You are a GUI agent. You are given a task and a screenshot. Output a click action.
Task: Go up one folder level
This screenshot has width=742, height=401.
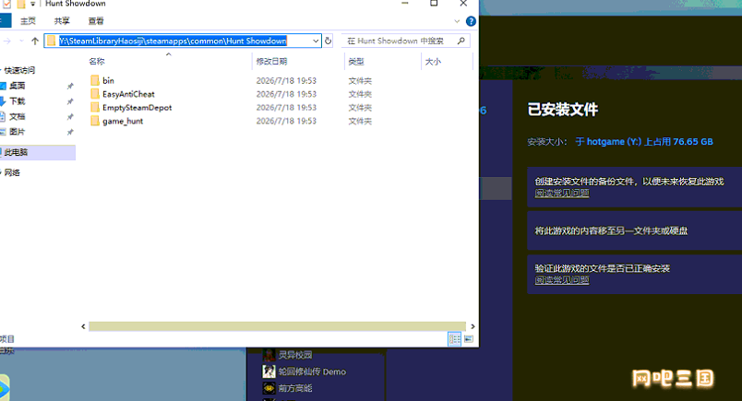pos(34,41)
